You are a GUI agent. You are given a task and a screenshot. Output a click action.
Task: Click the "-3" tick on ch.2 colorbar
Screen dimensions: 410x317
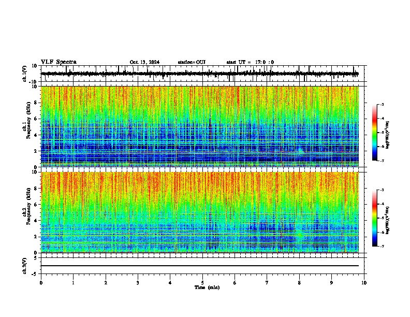click(382, 190)
